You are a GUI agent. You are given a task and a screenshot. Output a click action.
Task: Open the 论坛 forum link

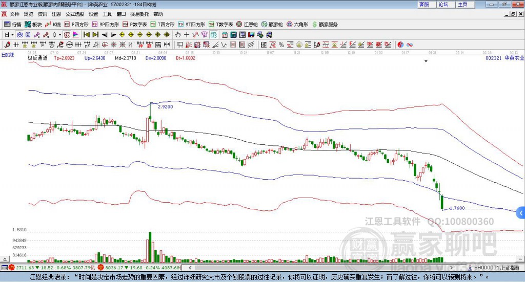[x=443, y=4]
